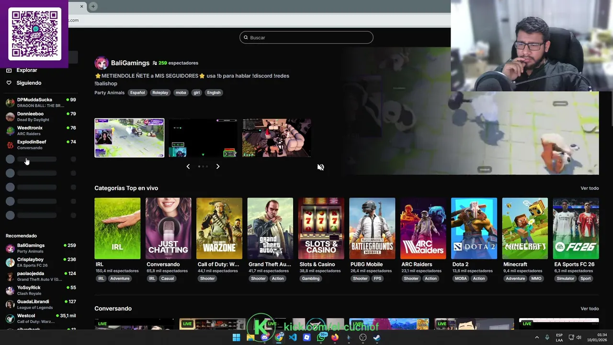Click the MMO tag under Minecraft
613x345 pixels.
[x=536, y=278]
